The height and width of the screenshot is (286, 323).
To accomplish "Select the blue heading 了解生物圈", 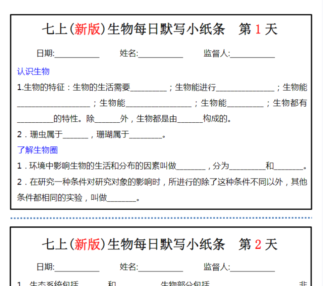I will click(x=37, y=150).
